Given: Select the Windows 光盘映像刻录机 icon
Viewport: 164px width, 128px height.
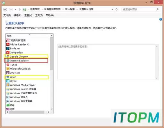Looking at the screenshot, I should [x=8, y=93].
